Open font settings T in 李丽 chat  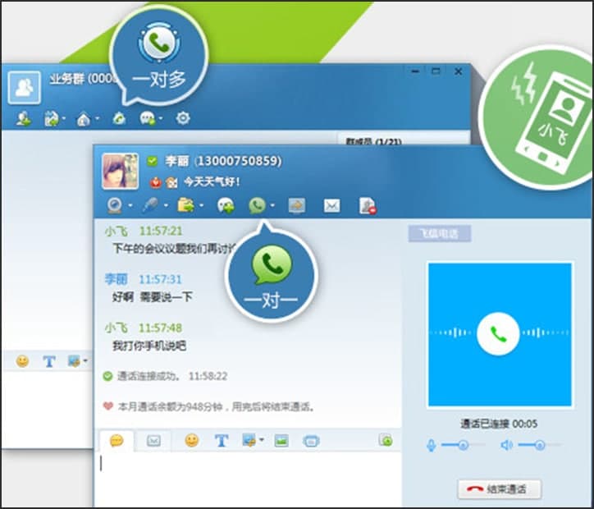tap(222, 440)
